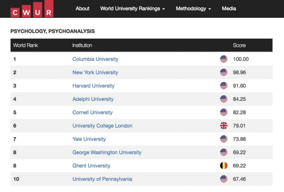Viewport: 284px width, 192px height.
Task: Open Adelphi University link
Action: (93, 99)
